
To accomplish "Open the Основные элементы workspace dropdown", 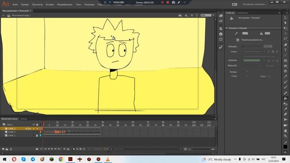I will pos(255,4).
